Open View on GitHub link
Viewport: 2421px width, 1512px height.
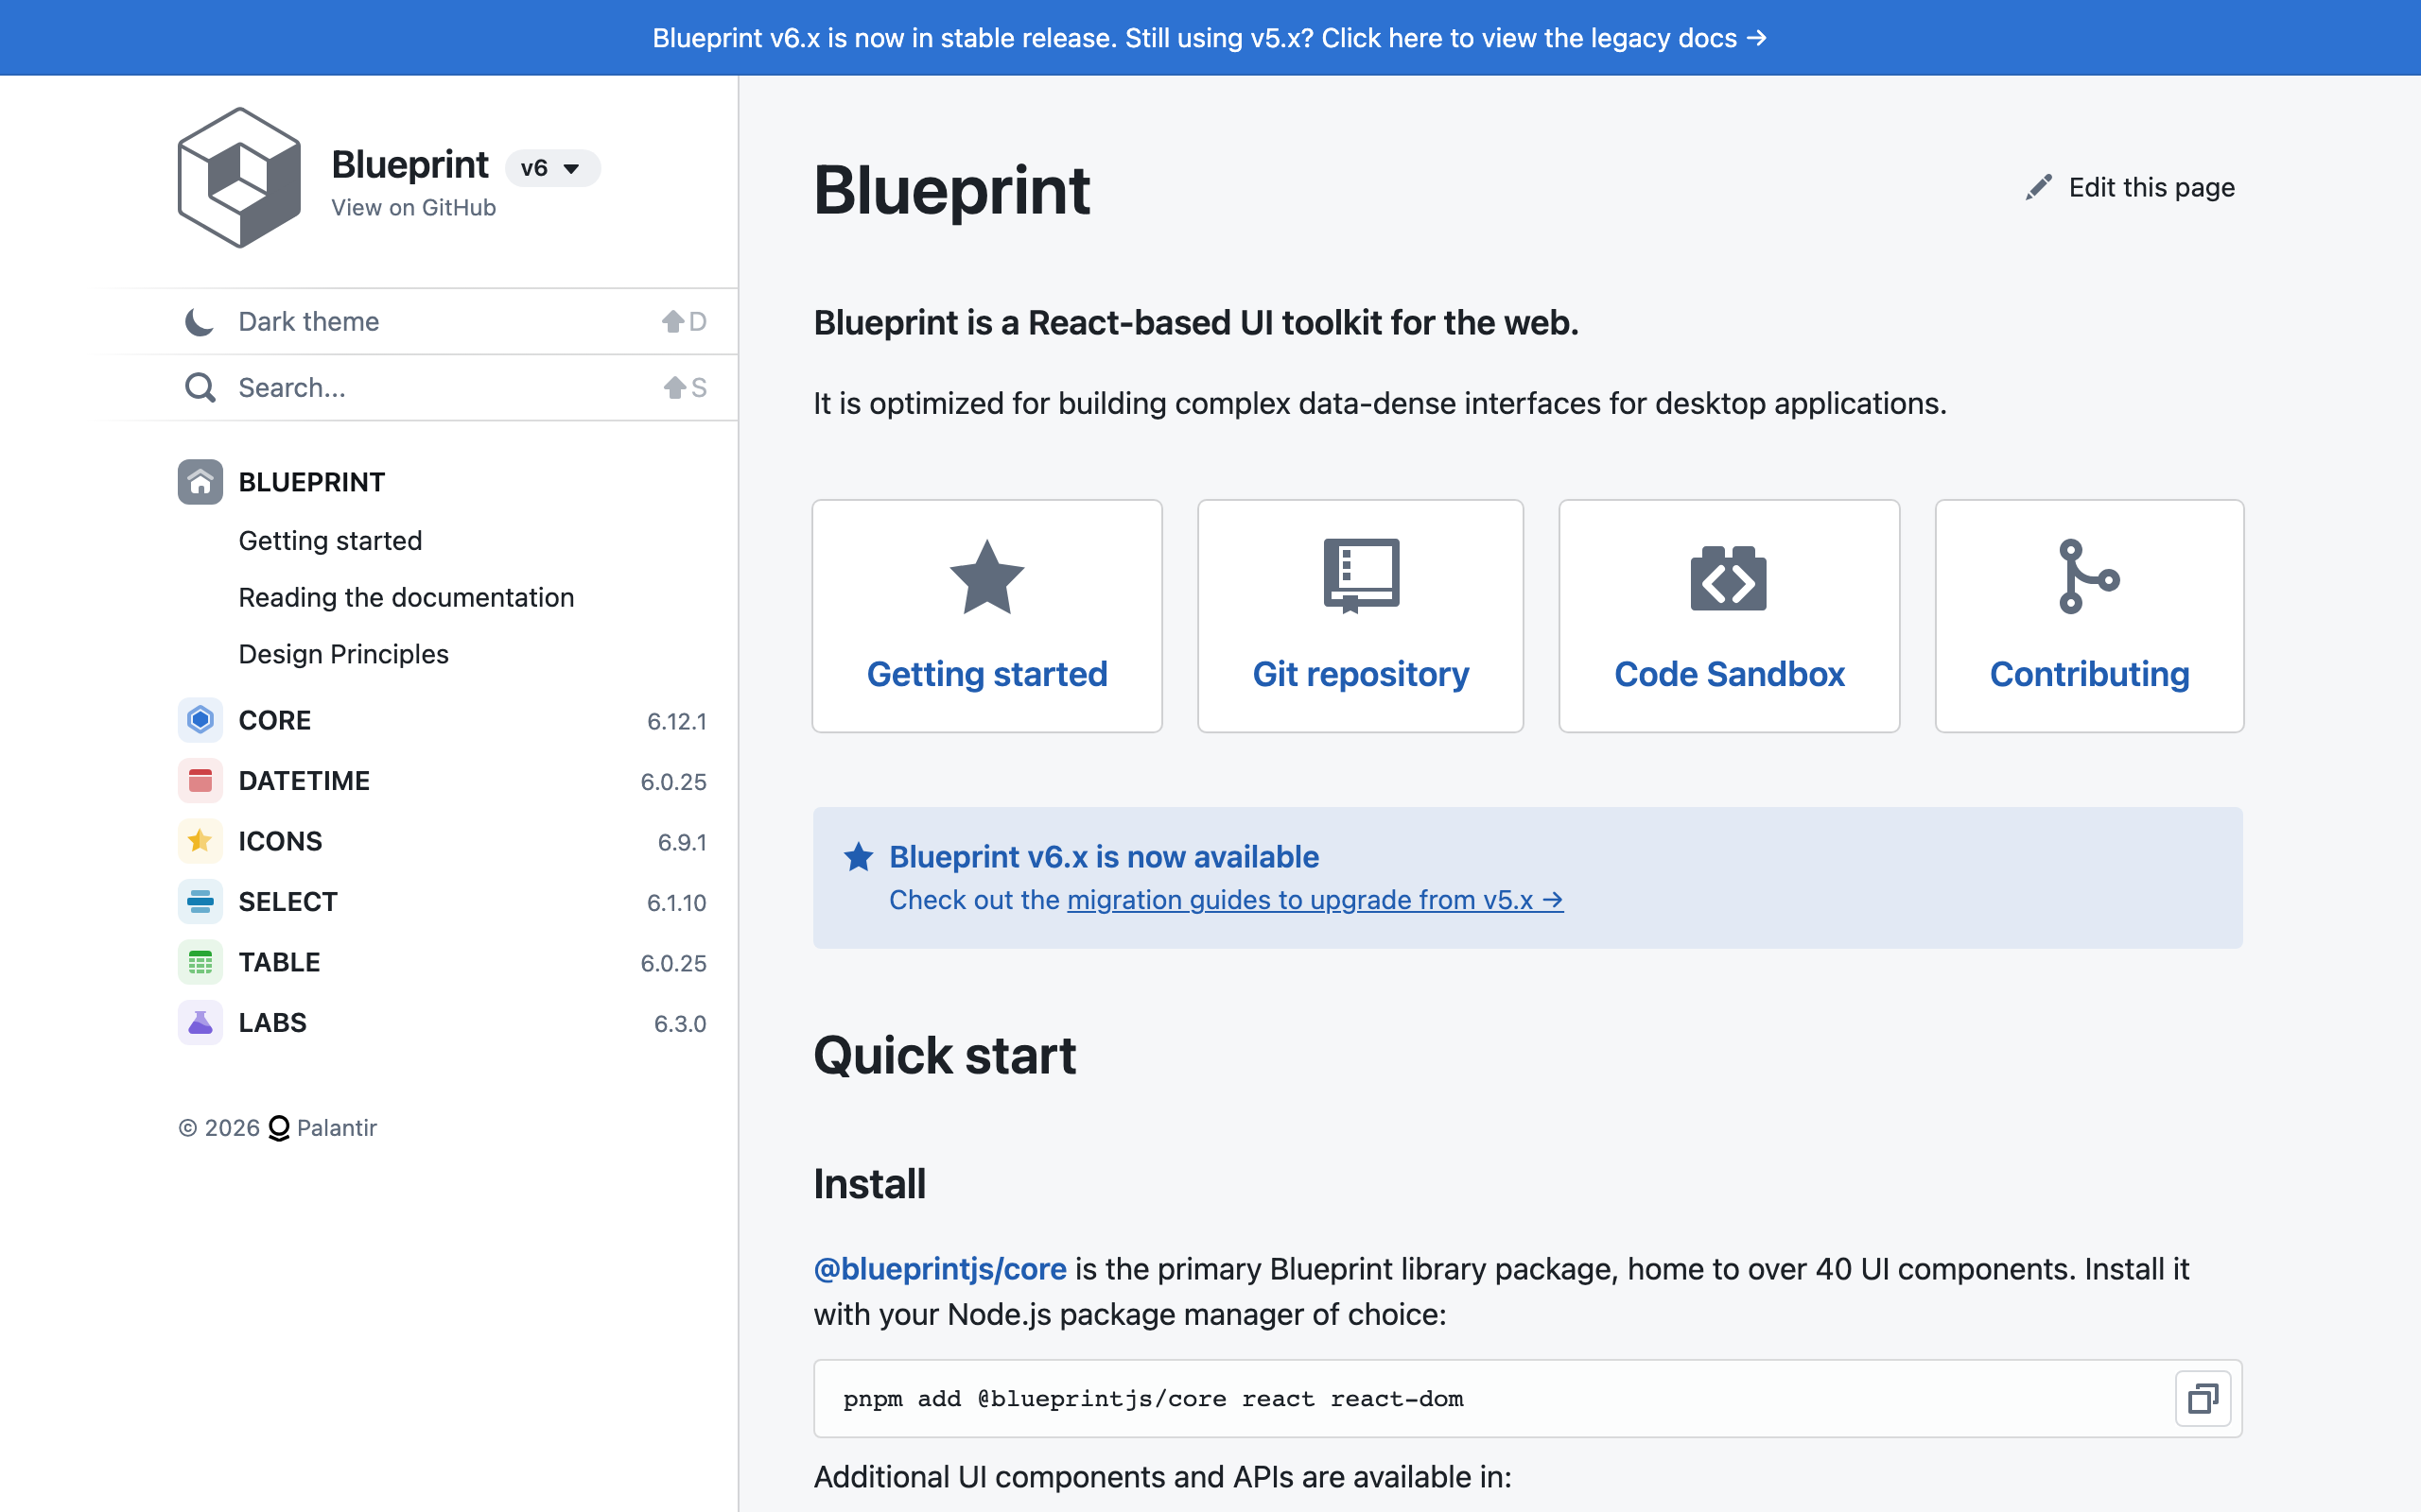413,207
